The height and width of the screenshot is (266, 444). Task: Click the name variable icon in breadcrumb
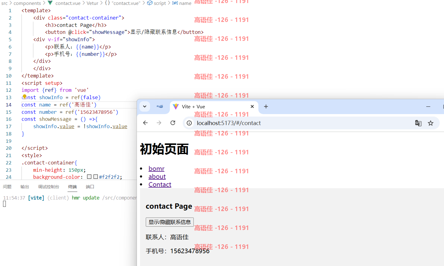click(175, 3)
